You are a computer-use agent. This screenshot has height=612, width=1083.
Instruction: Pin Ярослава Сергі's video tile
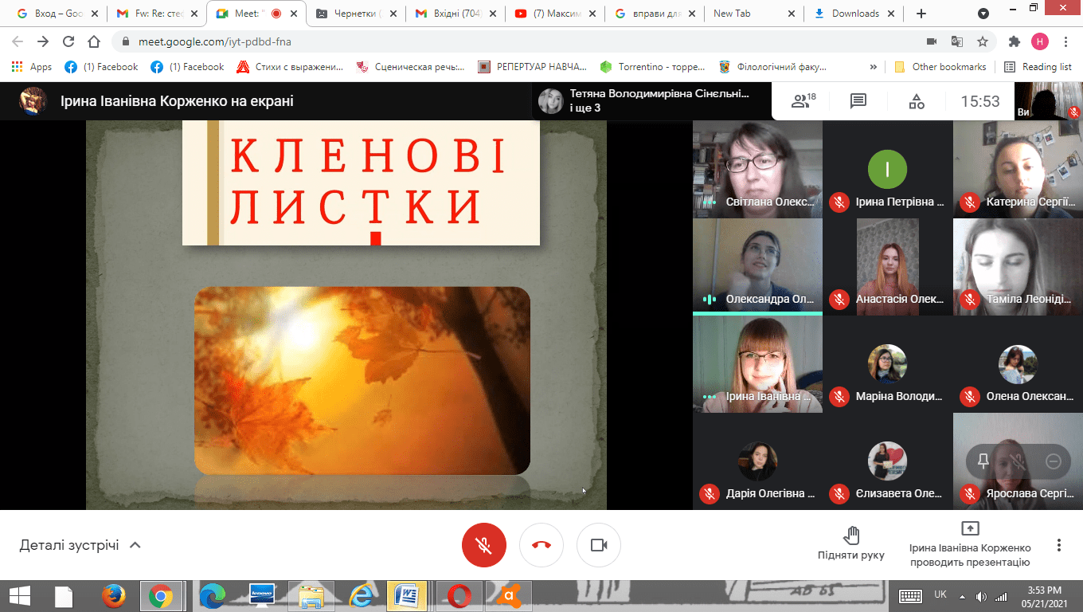[983, 461]
